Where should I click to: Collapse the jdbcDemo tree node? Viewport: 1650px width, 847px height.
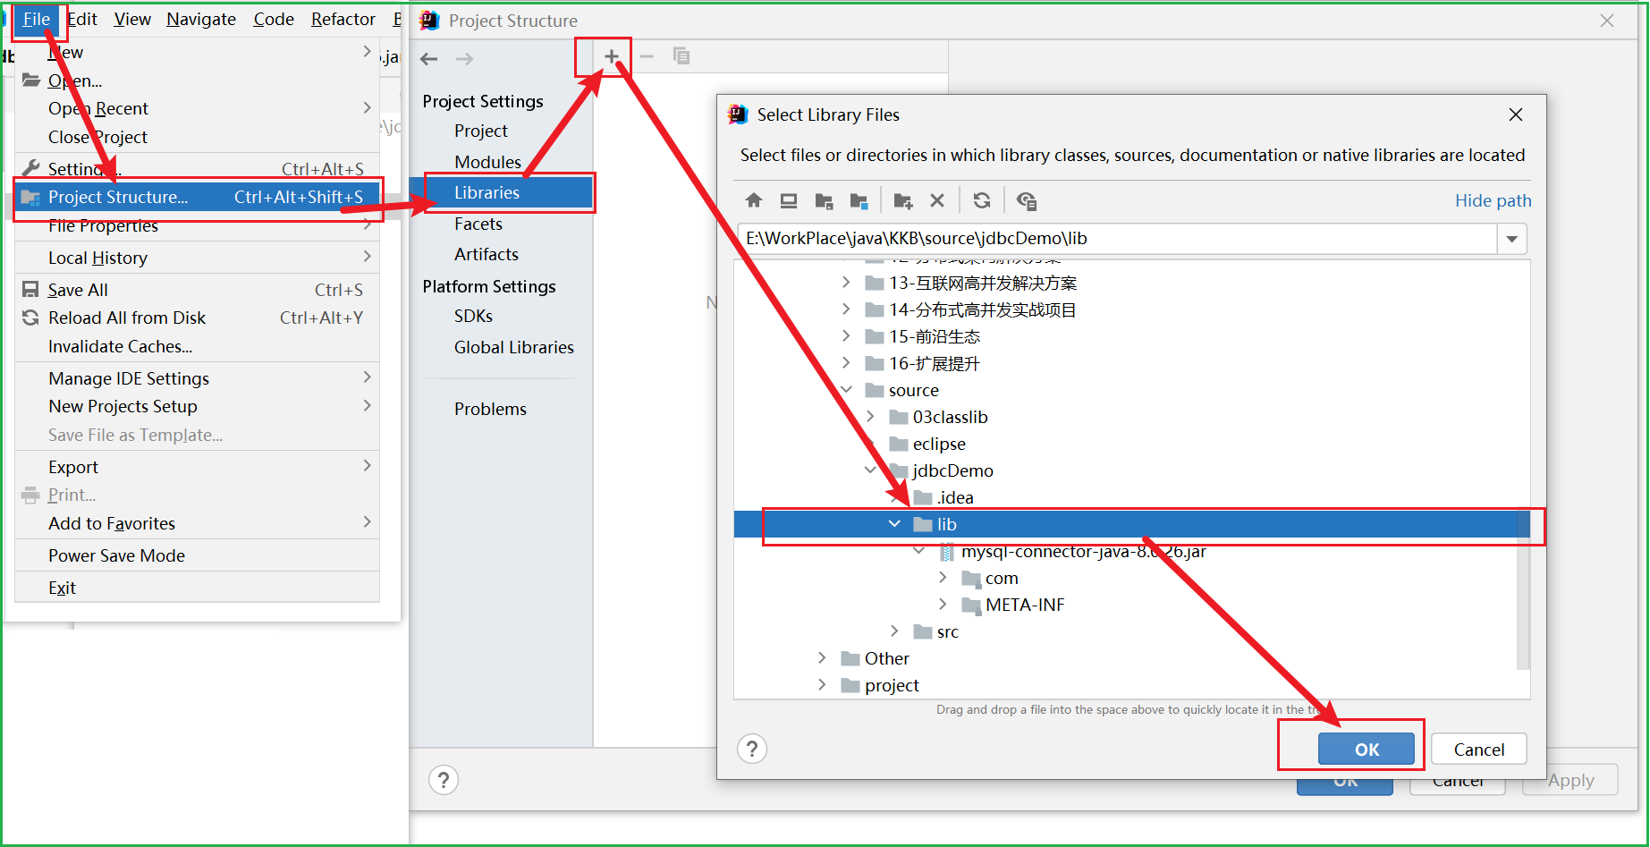(x=871, y=470)
